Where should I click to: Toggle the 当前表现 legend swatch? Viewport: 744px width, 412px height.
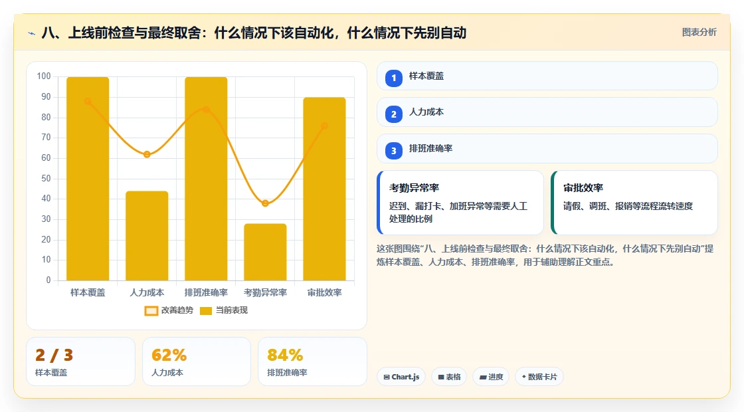pos(205,311)
